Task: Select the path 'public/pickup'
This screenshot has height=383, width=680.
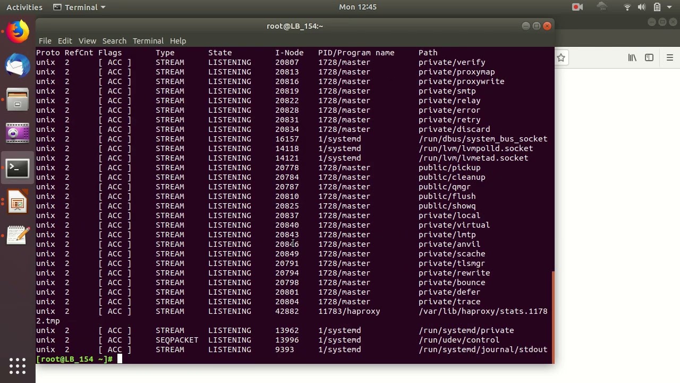Action: (x=449, y=168)
